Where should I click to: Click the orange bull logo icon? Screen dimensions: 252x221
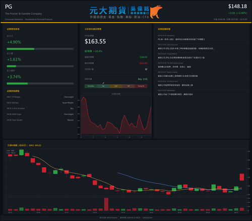[x=156, y=12]
